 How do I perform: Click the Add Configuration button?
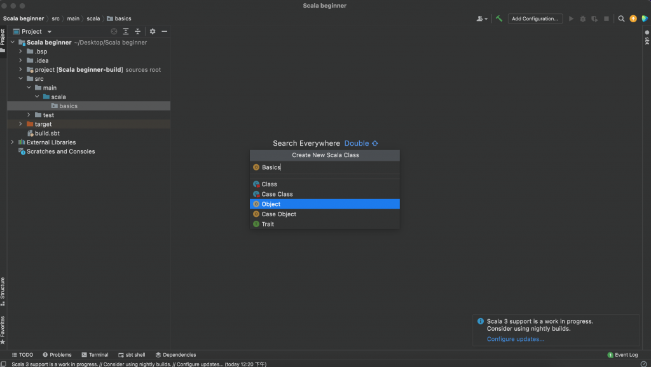coord(535,18)
